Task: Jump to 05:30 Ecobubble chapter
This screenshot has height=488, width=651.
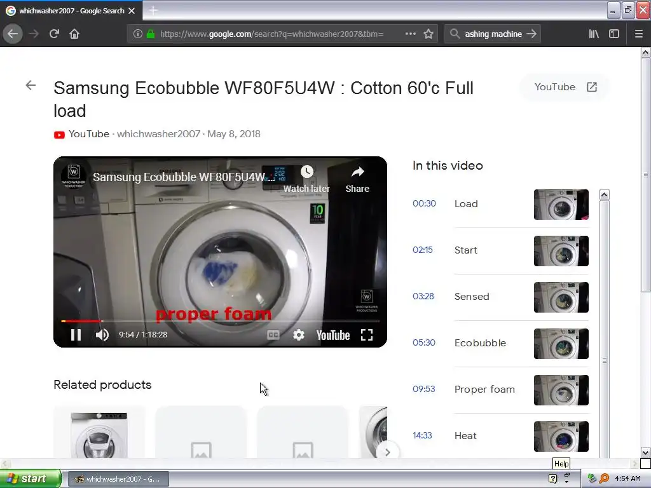Action: pyautogui.click(x=460, y=343)
